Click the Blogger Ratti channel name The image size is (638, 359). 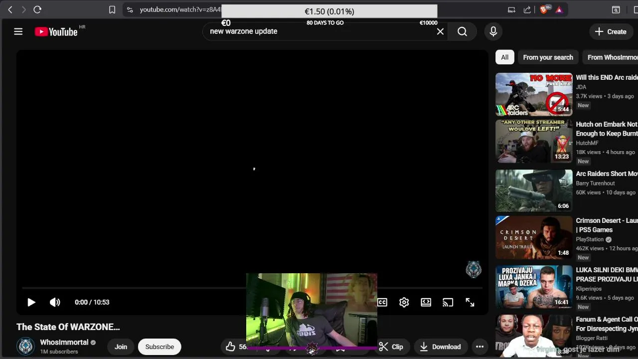point(592,338)
